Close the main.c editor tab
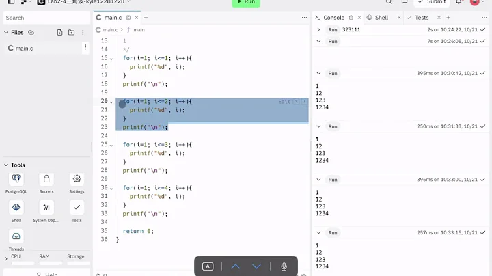Viewport: 492px width, 276px height. click(137, 18)
